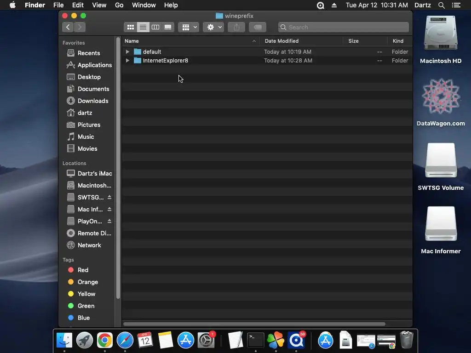Image resolution: width=471 pixels, height=353 pixels.
Task: Switch Finder to icon view
Action: [130, 27]
